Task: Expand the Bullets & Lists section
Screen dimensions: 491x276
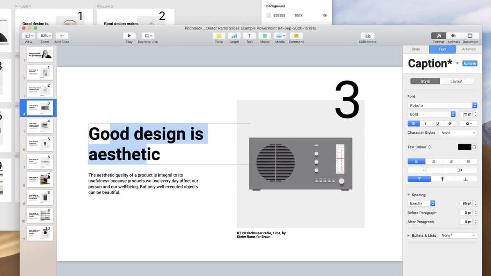Action: 408,236
